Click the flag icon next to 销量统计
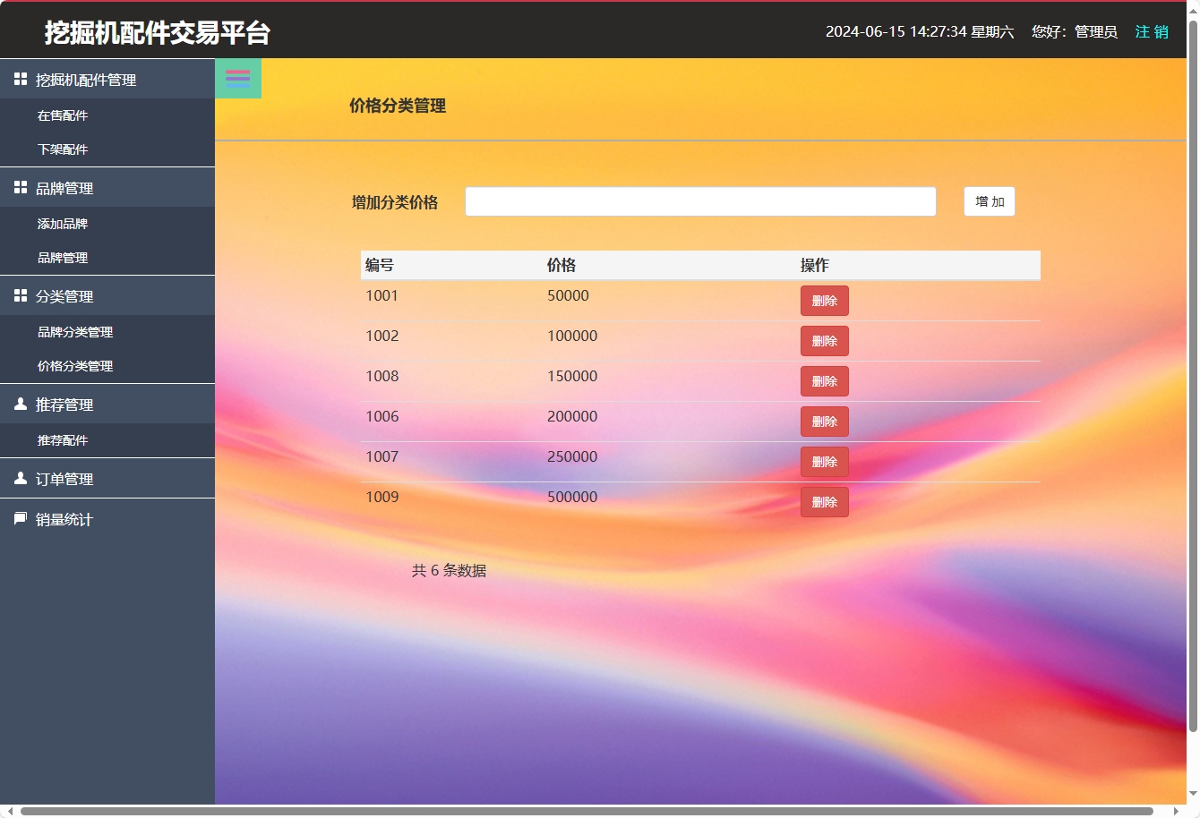The width and height of the screenshot is (1200, 818). [20, 518]
